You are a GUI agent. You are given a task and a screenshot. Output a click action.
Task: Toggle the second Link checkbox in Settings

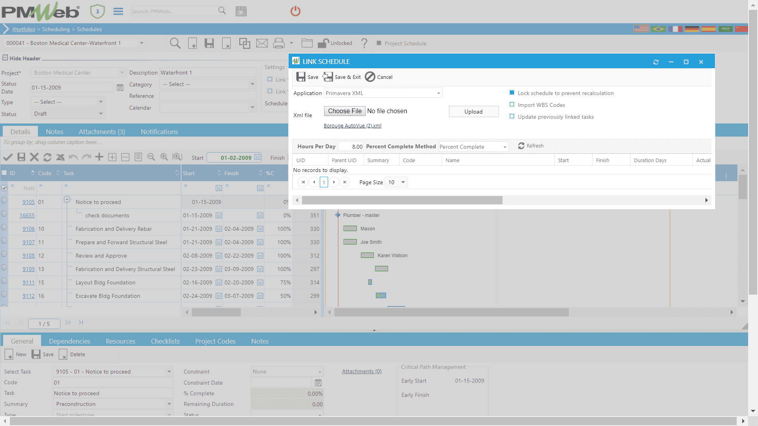coord(270,91)
